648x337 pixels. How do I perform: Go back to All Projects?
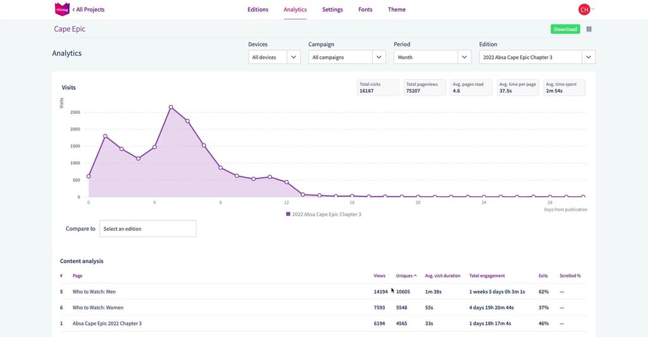pyautogui.click(x=88, y=9)
